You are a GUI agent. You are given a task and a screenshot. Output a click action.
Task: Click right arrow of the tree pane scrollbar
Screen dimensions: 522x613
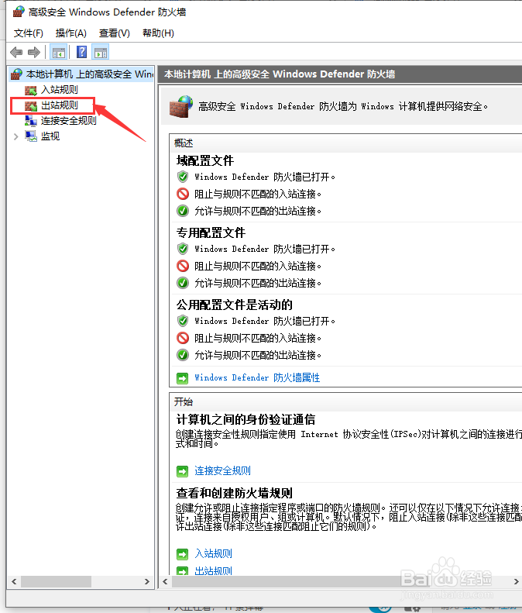147,581
